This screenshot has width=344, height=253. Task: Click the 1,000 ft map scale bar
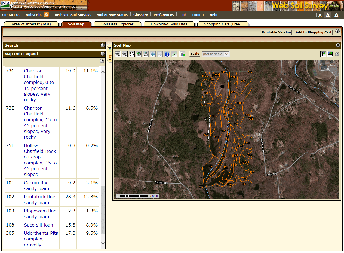pyautogui.click(x=138, y=196)
